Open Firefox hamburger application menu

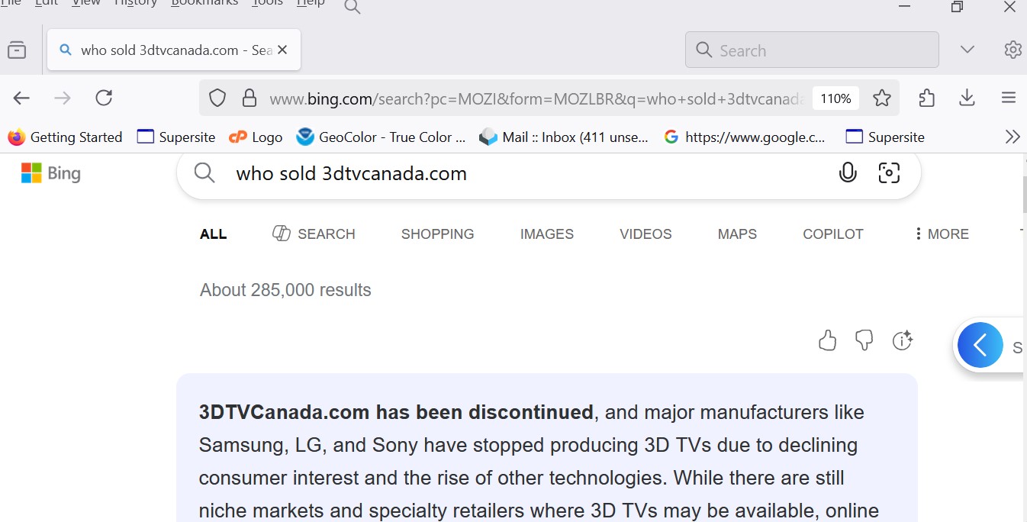pos(1009,98)
